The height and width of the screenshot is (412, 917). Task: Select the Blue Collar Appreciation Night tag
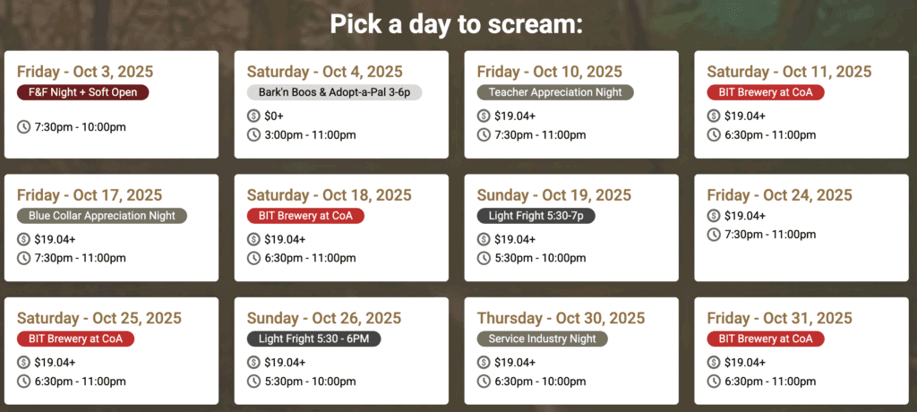tap(102, 215)
